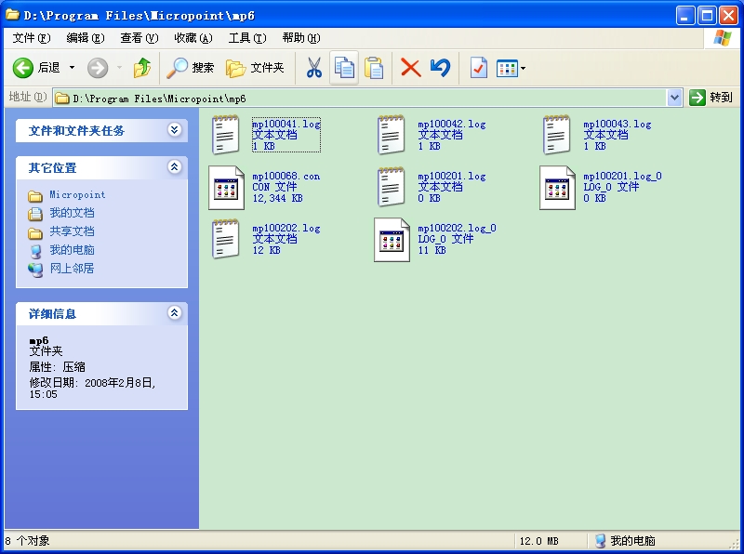Image resolution: width=744 pixels, height=554 pixels.
Task: Open the 编辑(E) menu
Action: tap(86, 38)
